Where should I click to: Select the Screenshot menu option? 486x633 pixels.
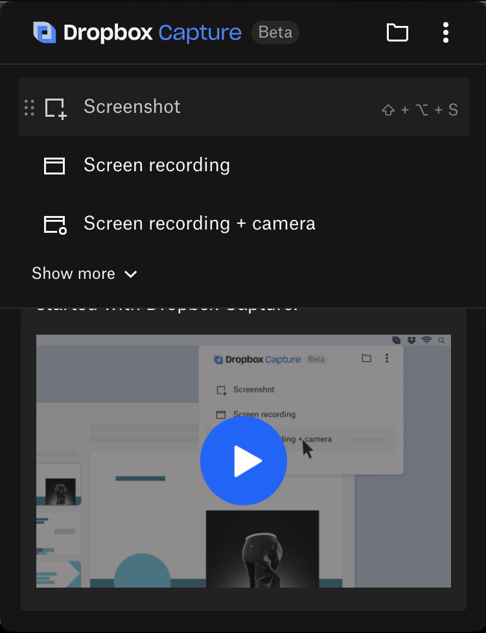coord(244,107)
